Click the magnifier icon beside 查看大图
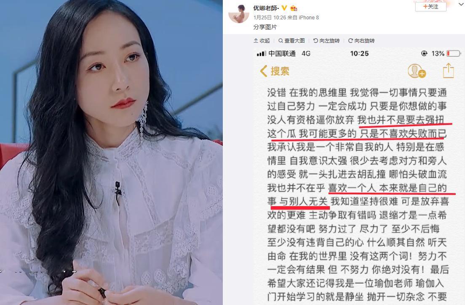The height and width of the screenshot is (305, 465). point(281,40)
